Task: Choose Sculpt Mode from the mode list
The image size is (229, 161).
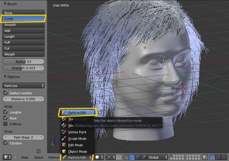Action: [77, 139]
